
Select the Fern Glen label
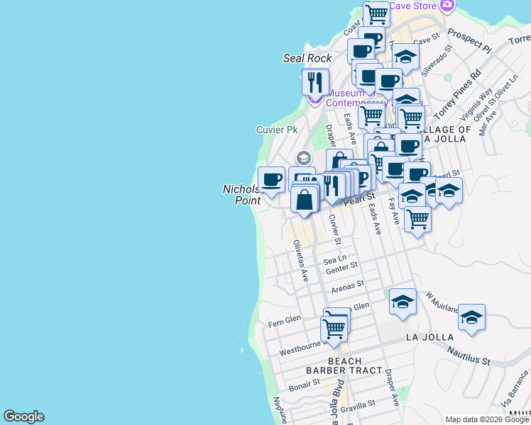(x=285, y=322)
